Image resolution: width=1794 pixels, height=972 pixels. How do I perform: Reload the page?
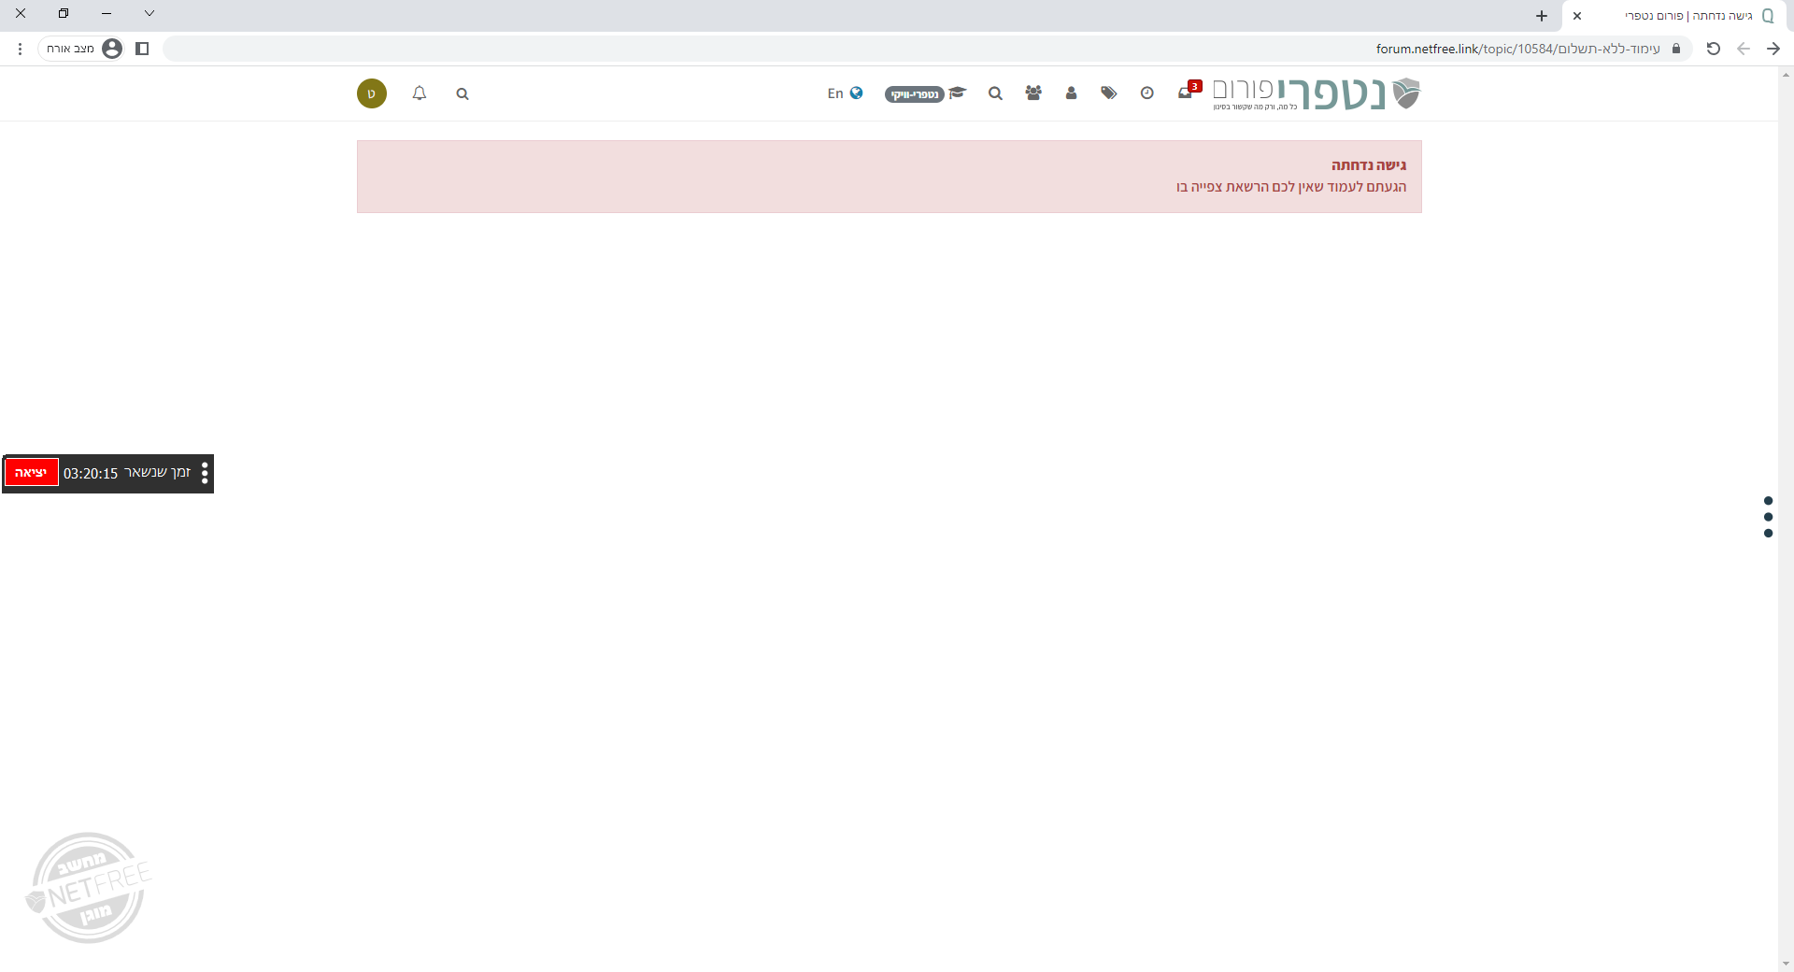(x=1713, y=49)
